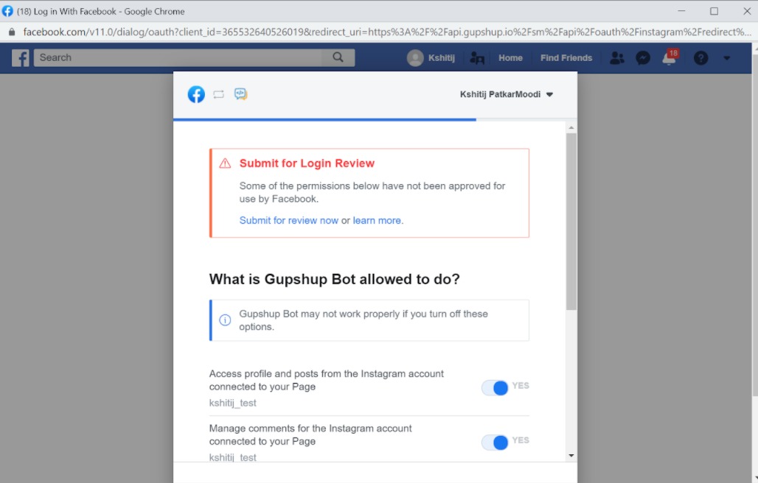Viewport: 758px width, 483px height.
Task: Click the search magnifier button
Action: tap(338, 57)
